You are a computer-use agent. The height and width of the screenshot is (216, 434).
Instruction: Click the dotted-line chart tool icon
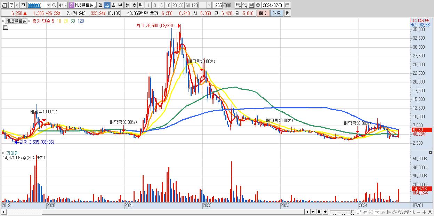[371, 212]
